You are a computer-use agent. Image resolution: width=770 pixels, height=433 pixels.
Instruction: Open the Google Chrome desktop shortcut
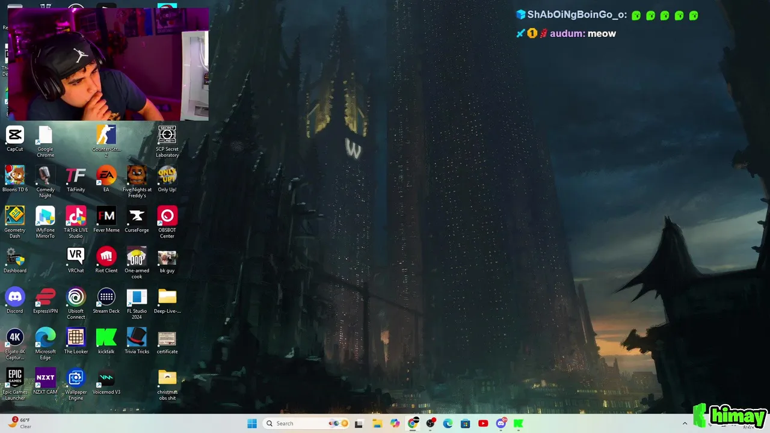pyautogui.click(x=45, y=142)
